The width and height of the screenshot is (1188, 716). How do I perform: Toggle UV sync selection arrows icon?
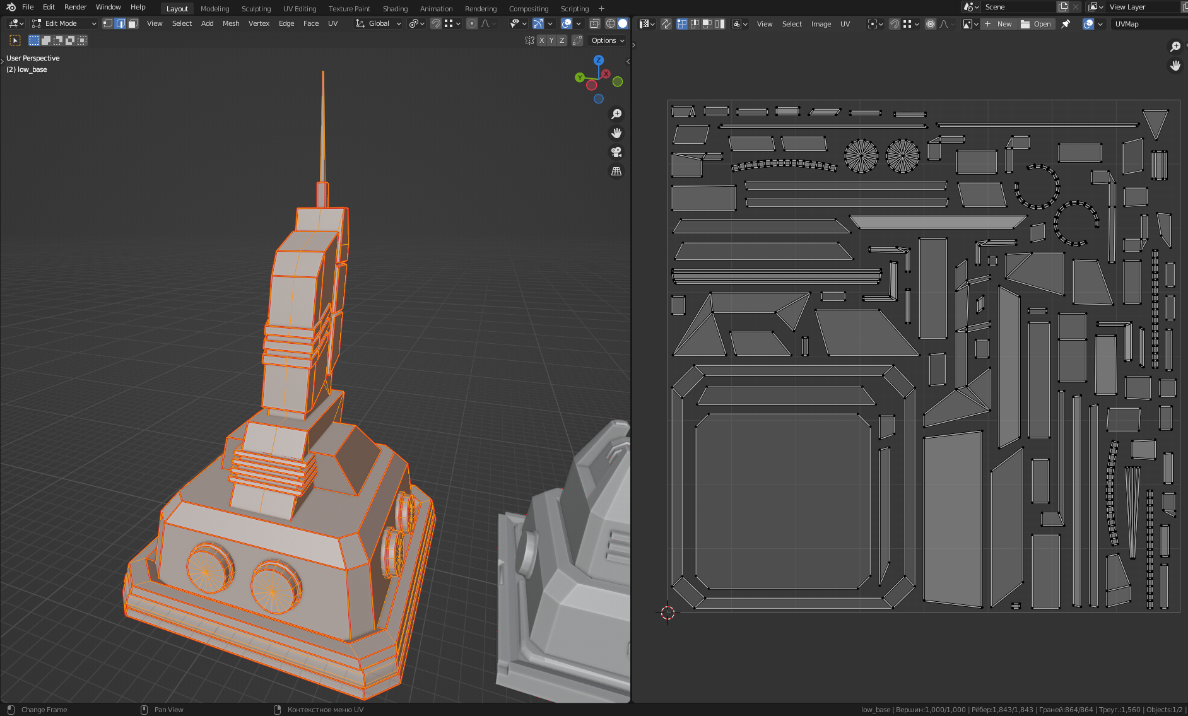(666, 24)
